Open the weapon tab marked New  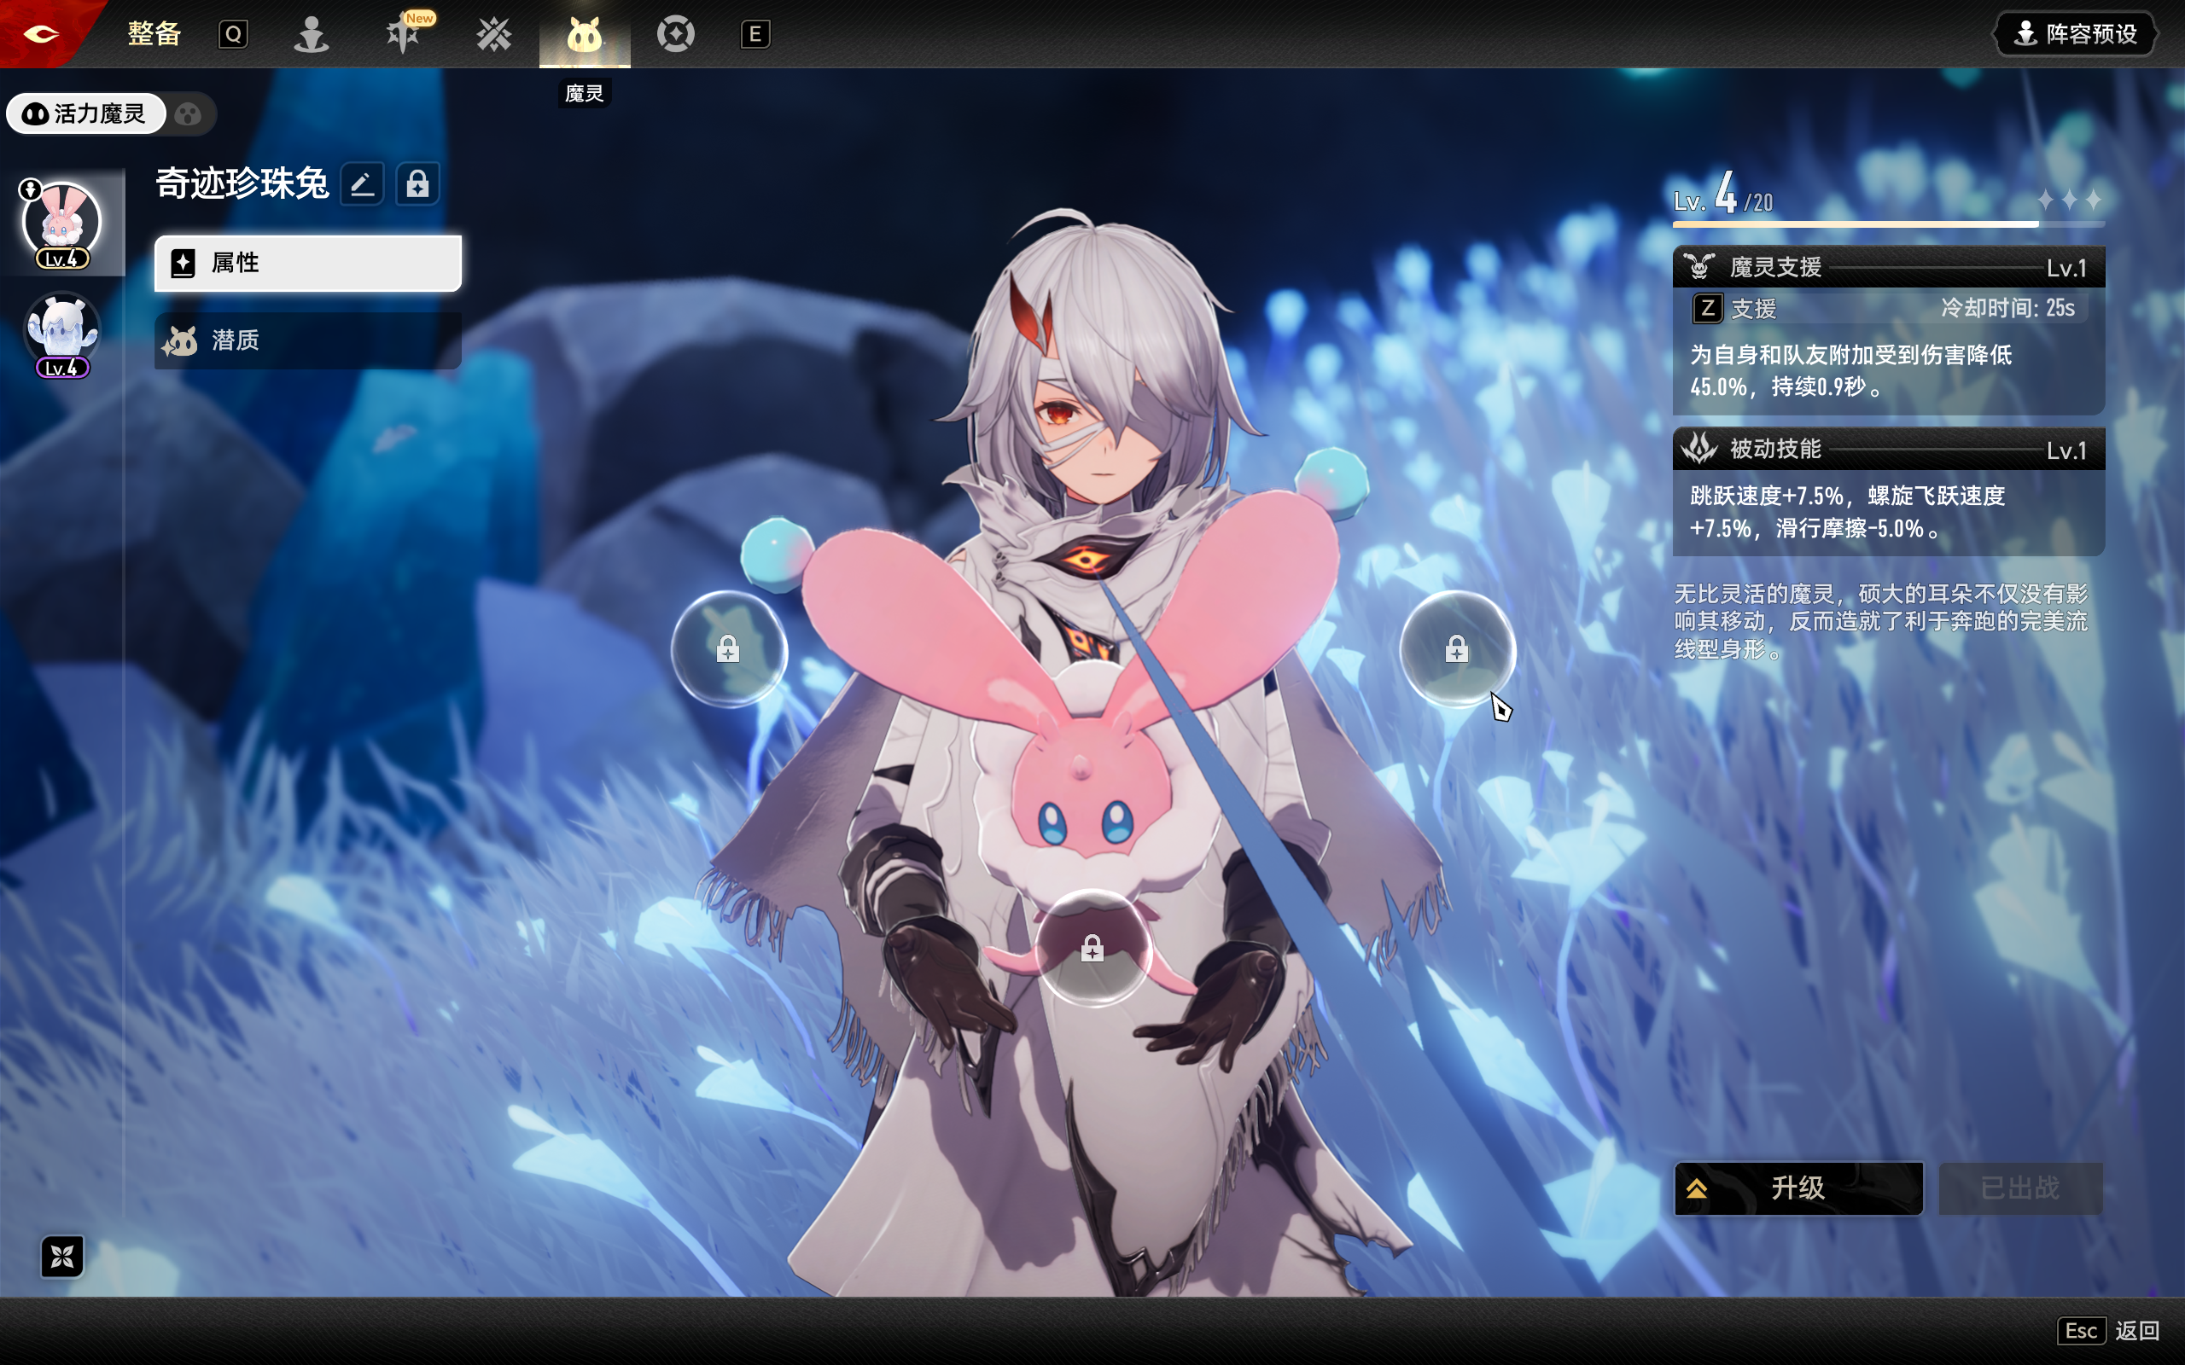click(404, 34)
